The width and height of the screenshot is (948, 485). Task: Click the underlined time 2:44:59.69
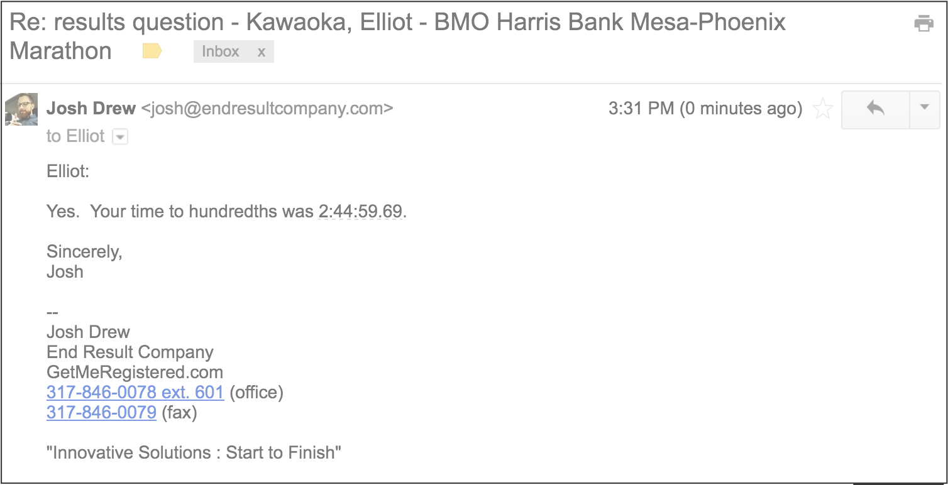(360, 212)
